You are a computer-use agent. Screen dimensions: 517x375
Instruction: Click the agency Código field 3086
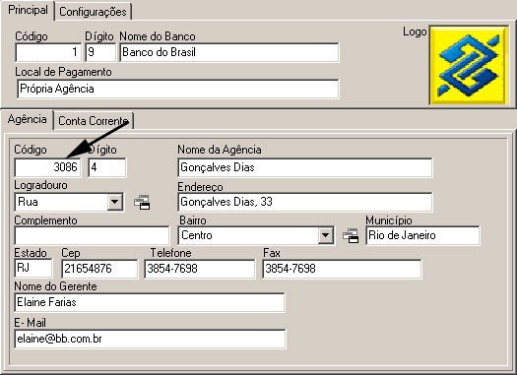pos(48,167)
